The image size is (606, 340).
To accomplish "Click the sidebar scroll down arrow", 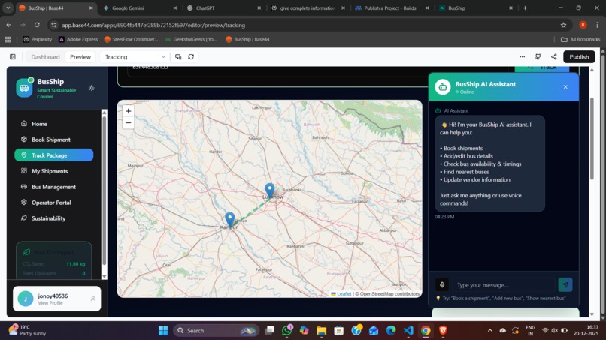I will tap(104, 276).
